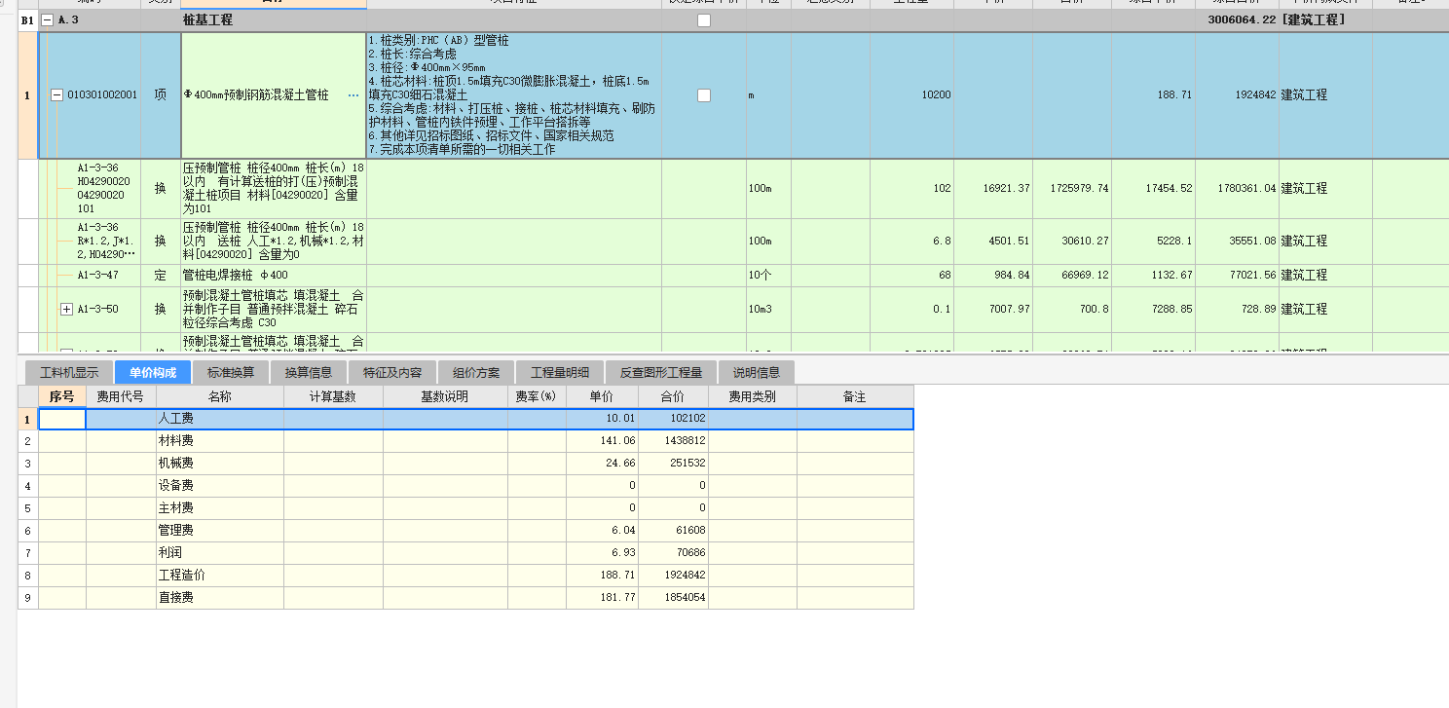
Task: Open the 反查图形工程量 tab
Action: click(x=661, y=372)
